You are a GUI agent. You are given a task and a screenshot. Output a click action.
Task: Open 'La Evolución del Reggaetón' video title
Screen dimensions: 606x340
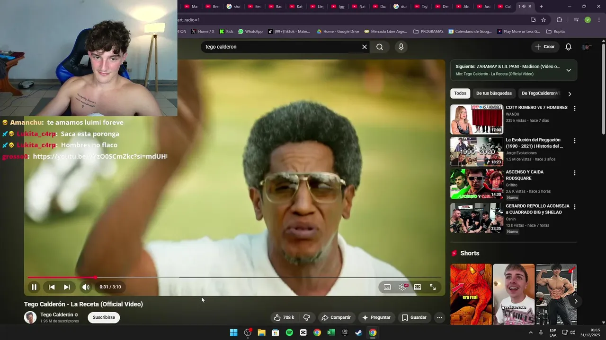pos(534,143)
